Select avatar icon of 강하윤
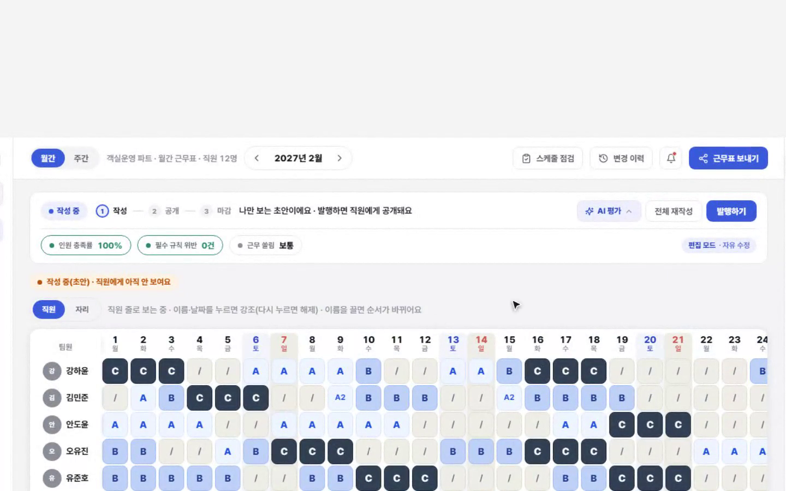786x491 pixels. click(52, 371)
